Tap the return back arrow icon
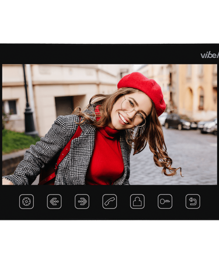Viewport: 219px width, 263px height. click(x=193, y=201)
